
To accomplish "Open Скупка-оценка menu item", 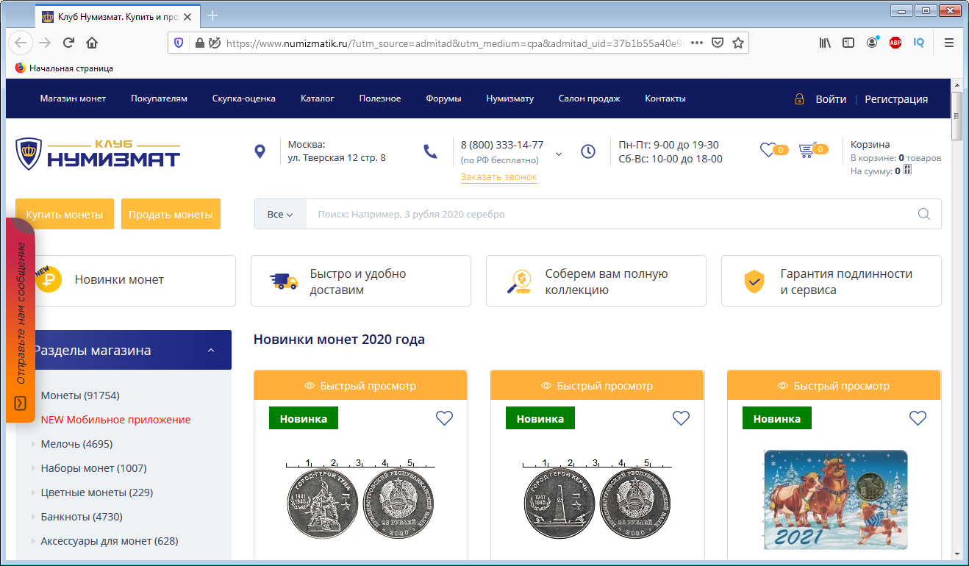I will (x=244, y=98).
